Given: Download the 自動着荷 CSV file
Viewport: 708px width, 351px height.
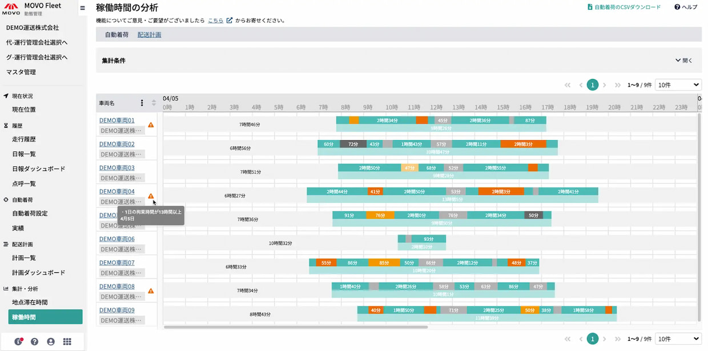Looking at the screenshot, I should (623, 7).
